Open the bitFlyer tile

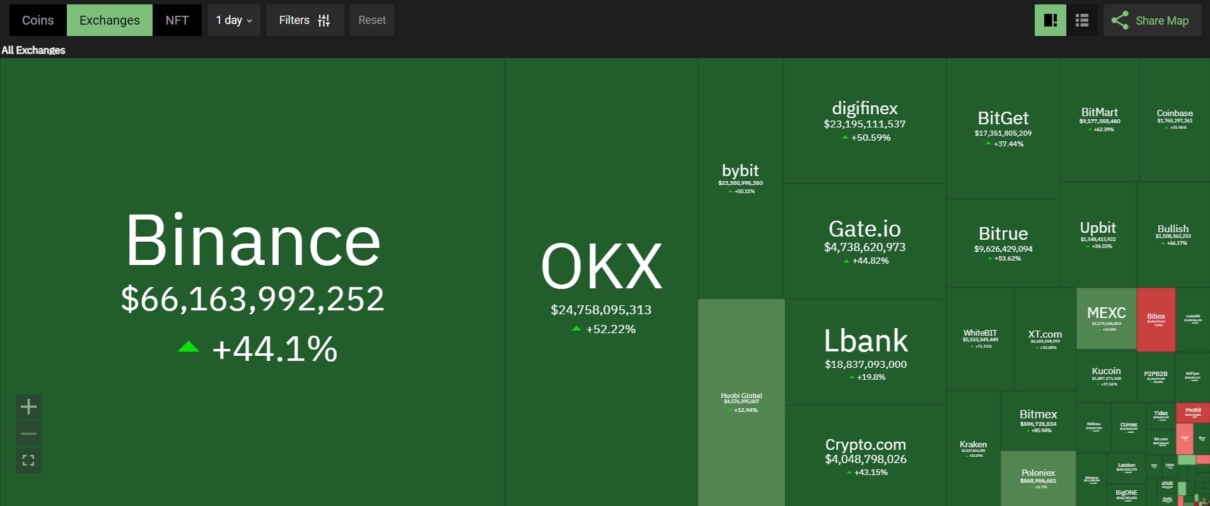coord(1192,377)
